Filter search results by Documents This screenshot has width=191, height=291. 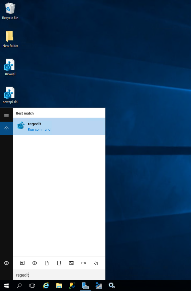click(47, 263)
